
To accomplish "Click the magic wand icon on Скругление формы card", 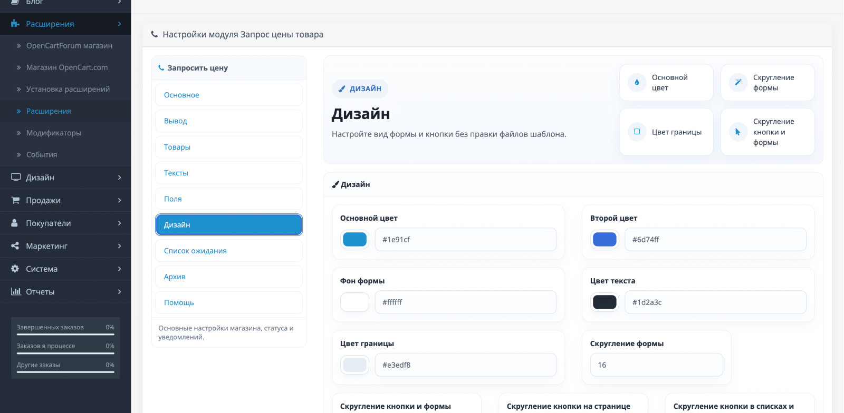I will click(x=738, y=82).
